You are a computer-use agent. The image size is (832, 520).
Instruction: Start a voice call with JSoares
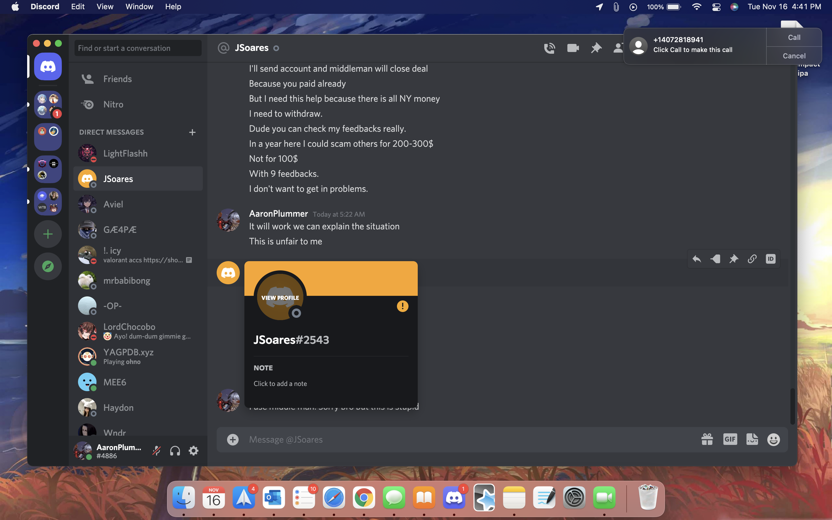click(x=550, y=48)
